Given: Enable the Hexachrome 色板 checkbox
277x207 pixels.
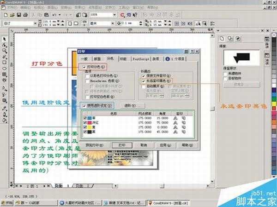Looking at the screenshot, I should [87, 81].
